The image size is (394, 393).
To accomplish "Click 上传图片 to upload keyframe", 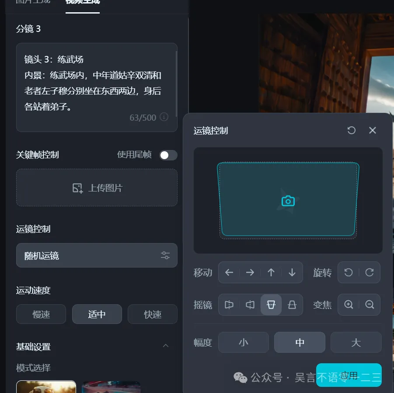I will [97, 188].
